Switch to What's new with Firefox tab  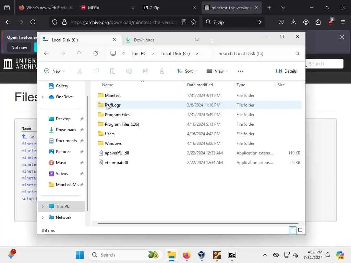[x=46, y=8]
